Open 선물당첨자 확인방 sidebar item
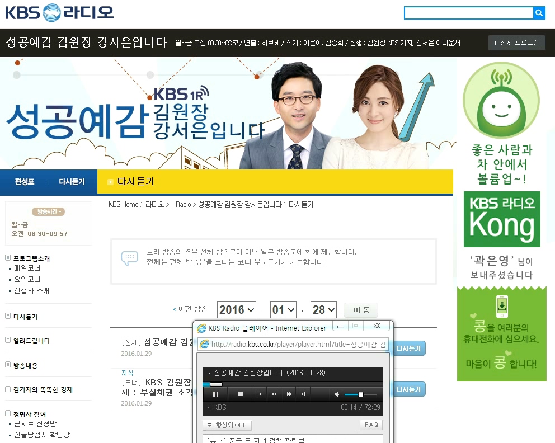Screen dimensions: 555x443 42,435
